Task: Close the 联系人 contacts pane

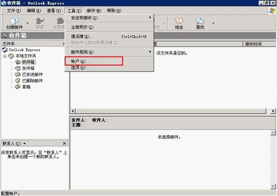Action: pyautogui.click(x=64, y=143)
